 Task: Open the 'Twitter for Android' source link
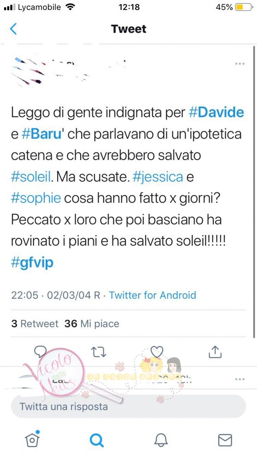click(153, 295)
